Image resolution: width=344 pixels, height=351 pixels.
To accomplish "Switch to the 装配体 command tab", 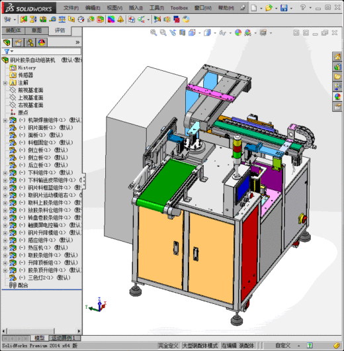I will [x=13, y=30].
